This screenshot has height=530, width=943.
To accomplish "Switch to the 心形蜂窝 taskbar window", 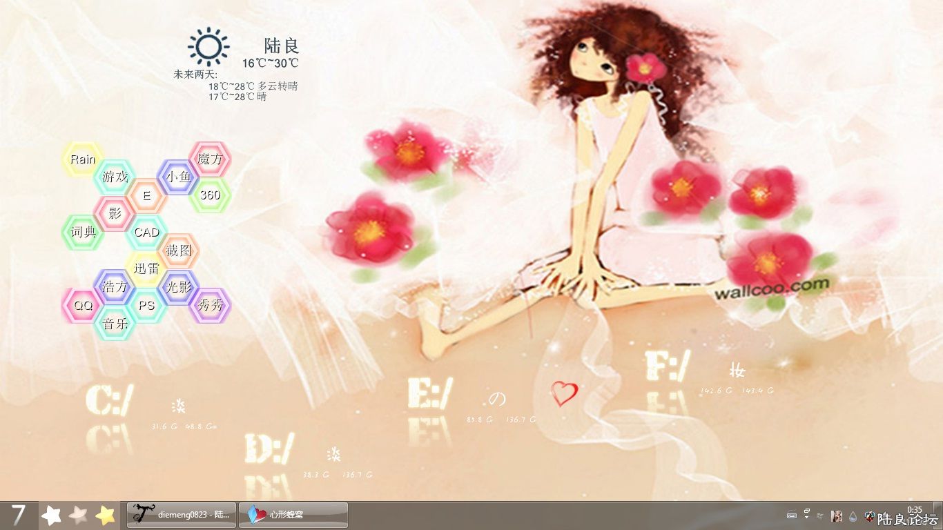I will (x=293, y=515).
